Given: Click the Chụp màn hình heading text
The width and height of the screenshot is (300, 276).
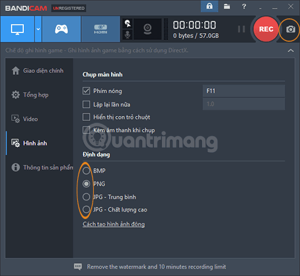Looking at the screenshot, I should tap(102, 75).
